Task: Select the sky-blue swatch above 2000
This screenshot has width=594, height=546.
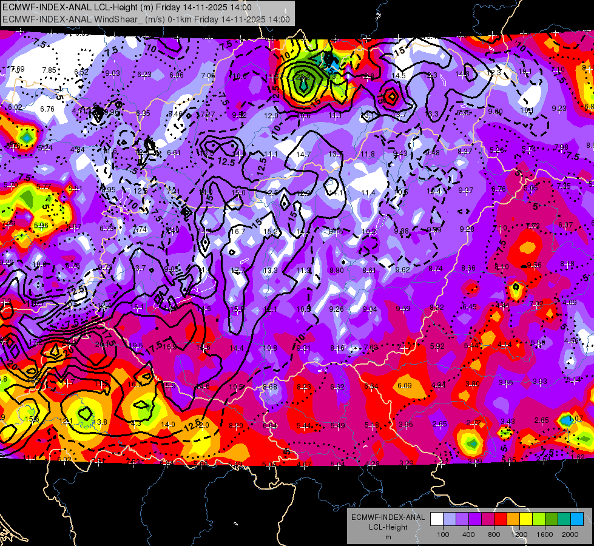Action: [x=578, y=519]
